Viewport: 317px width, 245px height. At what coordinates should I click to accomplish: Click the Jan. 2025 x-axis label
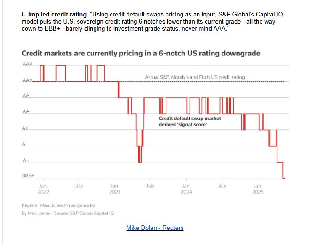pyautogui.click(x=258, y=189)
